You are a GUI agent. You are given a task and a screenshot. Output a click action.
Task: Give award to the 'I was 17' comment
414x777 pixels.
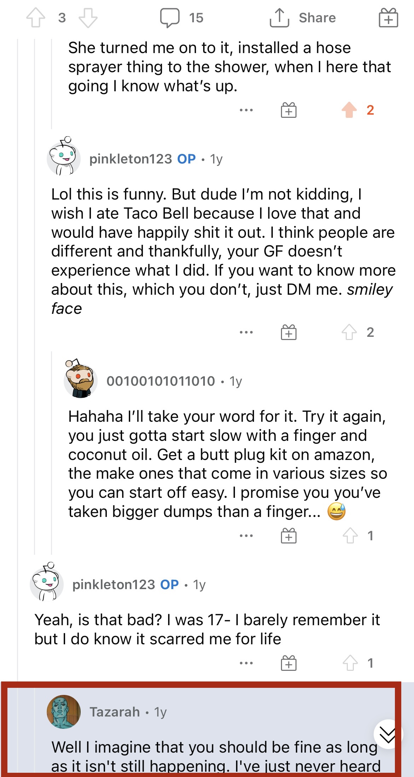289,663
